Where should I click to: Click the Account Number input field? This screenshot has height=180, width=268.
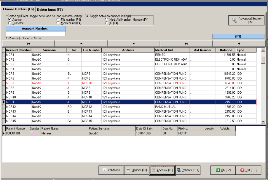click(x=36, y=34)
